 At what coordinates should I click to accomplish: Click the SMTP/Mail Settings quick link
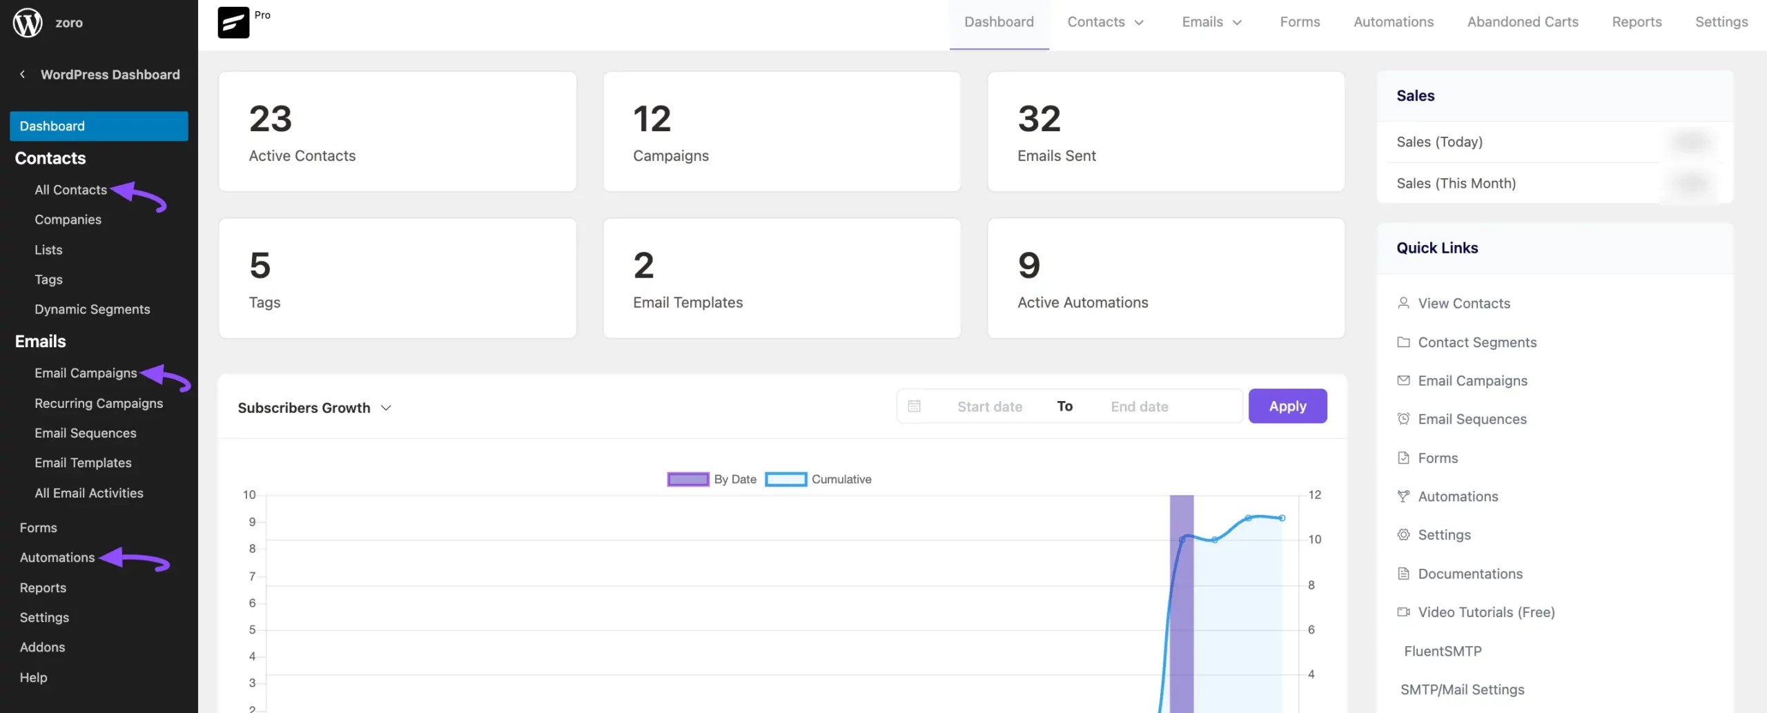tap(1462, 690)
